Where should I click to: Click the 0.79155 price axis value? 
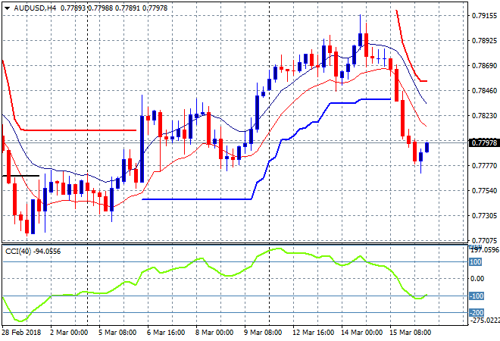484,16
